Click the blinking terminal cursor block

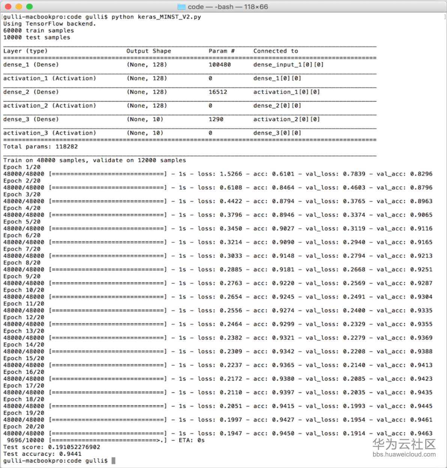(x=113, y=460)
